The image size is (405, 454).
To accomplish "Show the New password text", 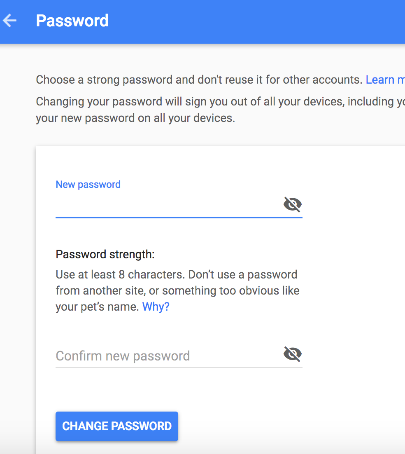I will click(293, 204).
